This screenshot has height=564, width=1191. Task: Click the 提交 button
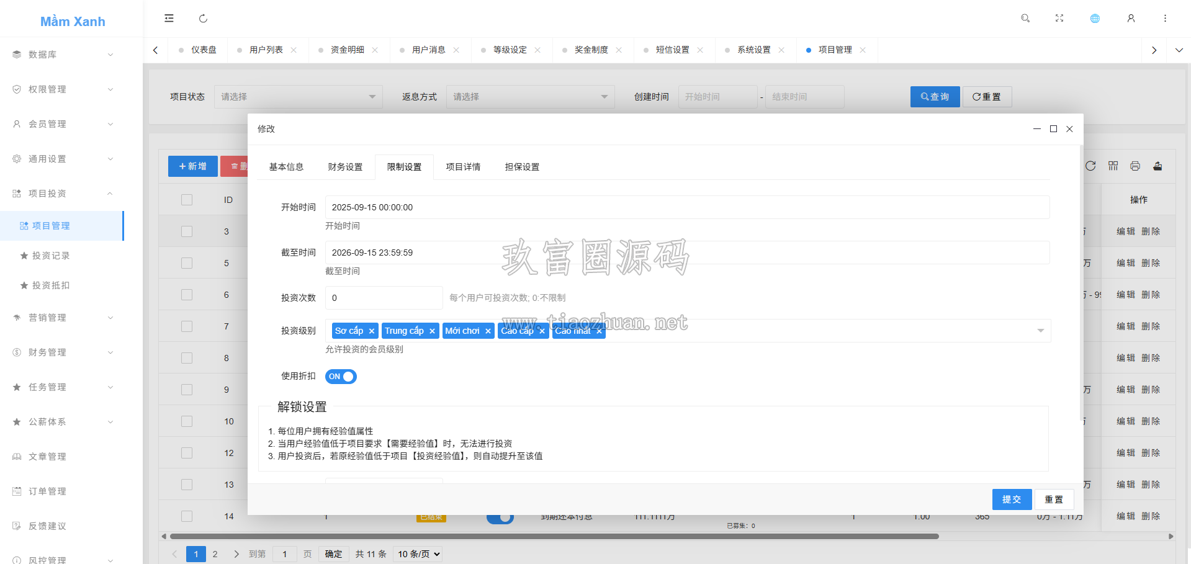pyautogui.click(x=1012, y=499)
